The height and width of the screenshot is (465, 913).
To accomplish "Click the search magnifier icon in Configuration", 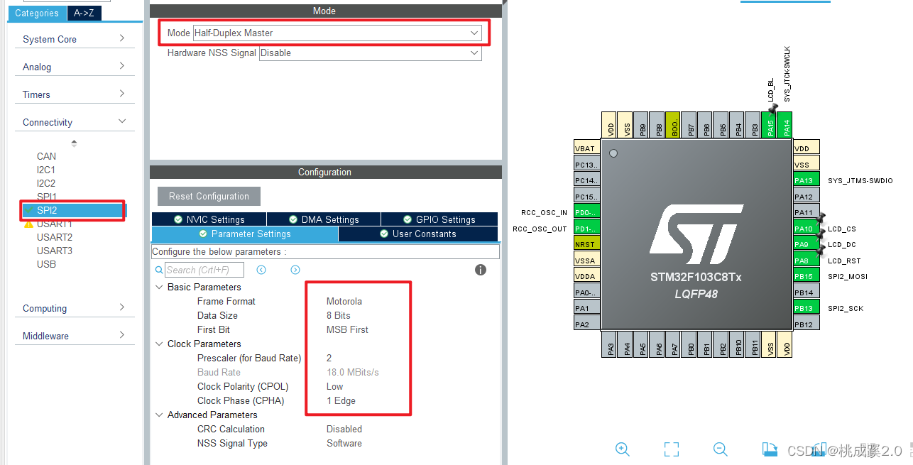I will pyautogui.click(x=159, y=270).
